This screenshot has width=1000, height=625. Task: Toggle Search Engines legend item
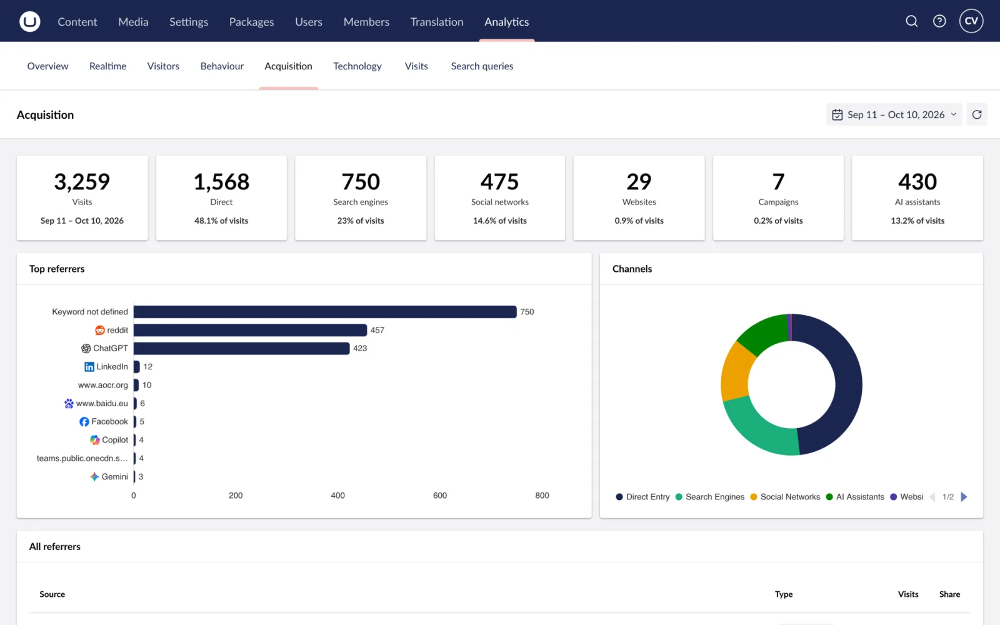[x=710, y=497]
